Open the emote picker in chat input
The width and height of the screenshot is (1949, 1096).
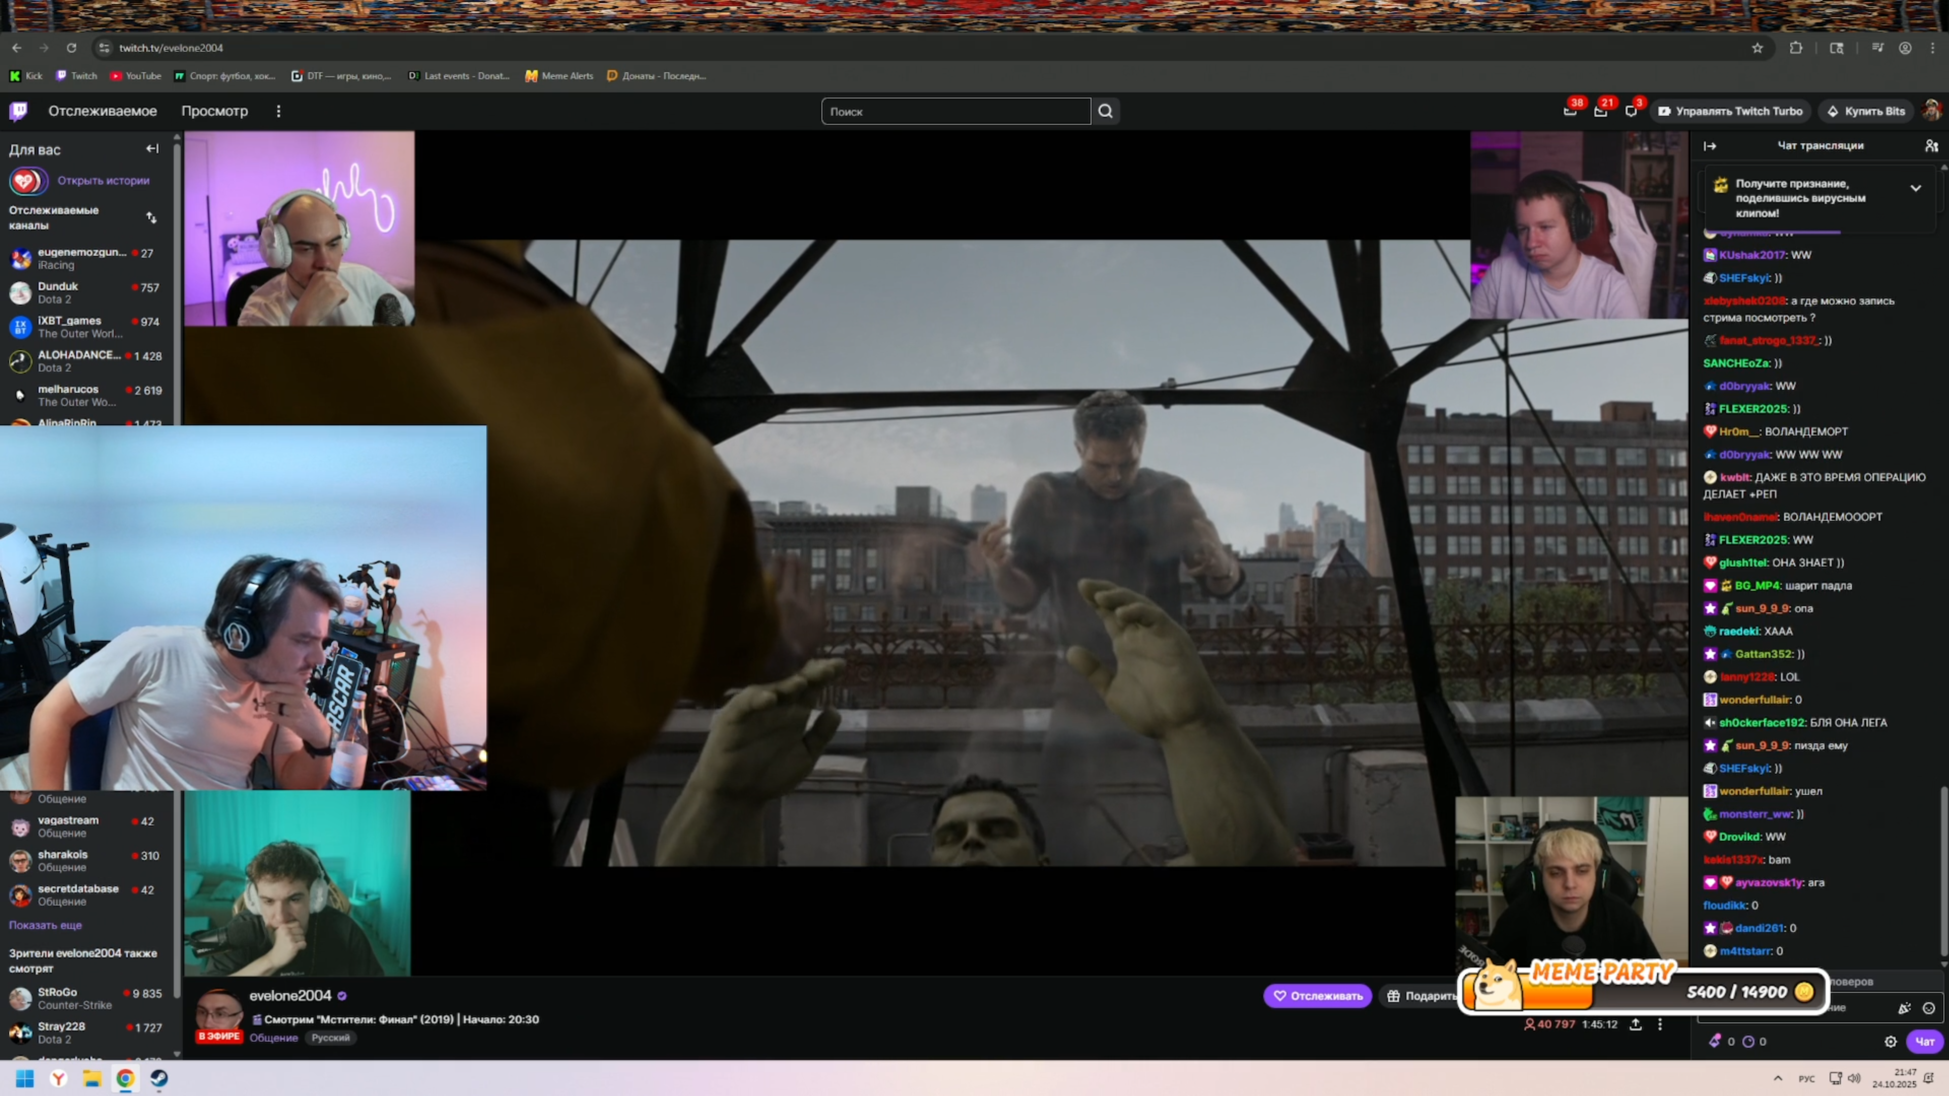pyautogui.click(x=1929, y=1008)
